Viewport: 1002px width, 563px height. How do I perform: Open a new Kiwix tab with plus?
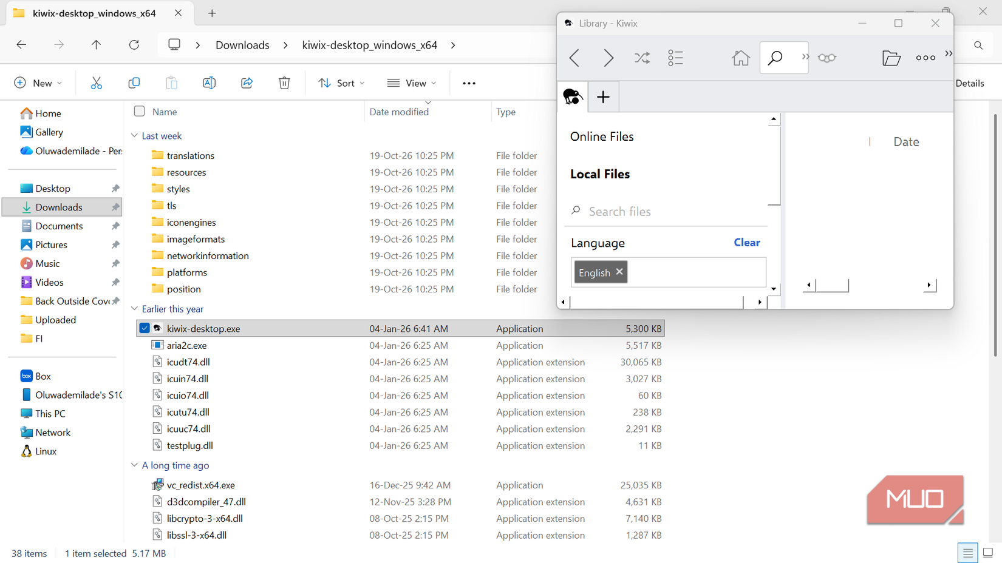[603, 96]
